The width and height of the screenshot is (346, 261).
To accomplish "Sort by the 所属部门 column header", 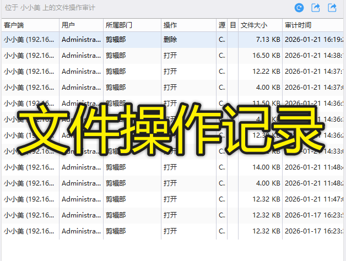I will tap(132, 25).
